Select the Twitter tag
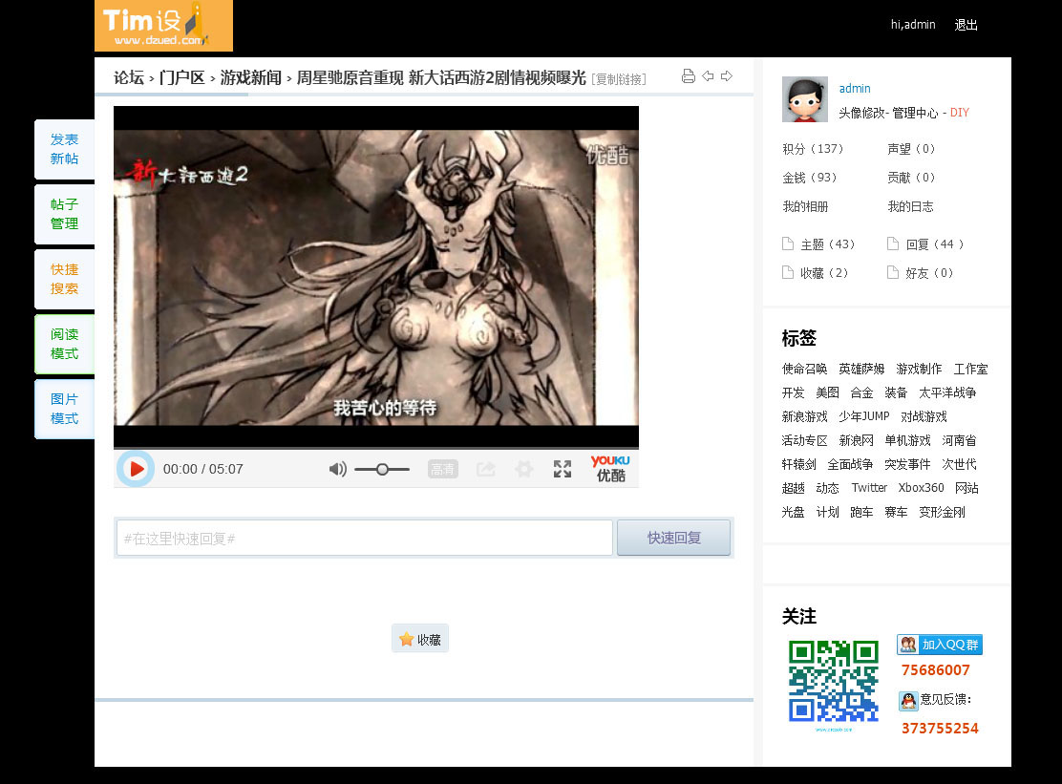1062x784 pixels. (x=869, y=488)
